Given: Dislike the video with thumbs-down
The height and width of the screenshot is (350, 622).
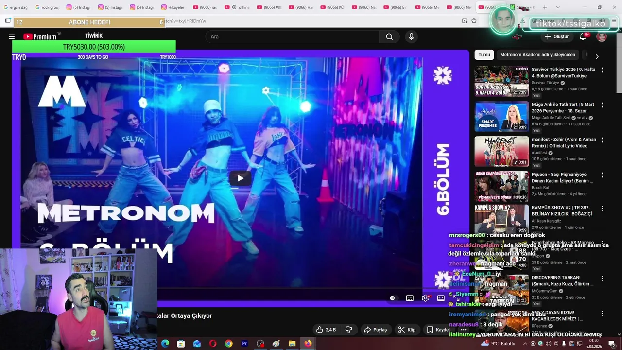Looking at the screenshot, I should (x=348, y=330).
